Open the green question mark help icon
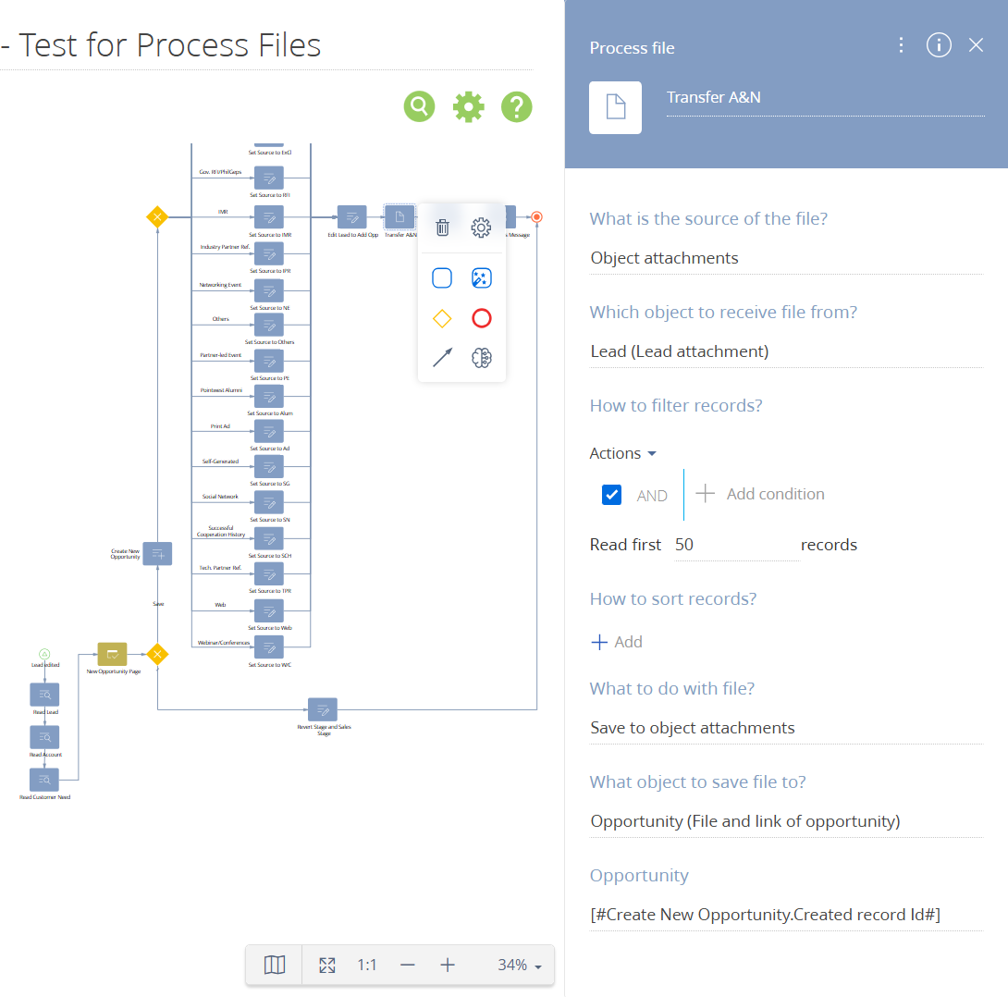Screen dimensions: 1008x997 [517, 106]
